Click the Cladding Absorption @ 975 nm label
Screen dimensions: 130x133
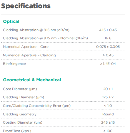click(x=45, y=38)
